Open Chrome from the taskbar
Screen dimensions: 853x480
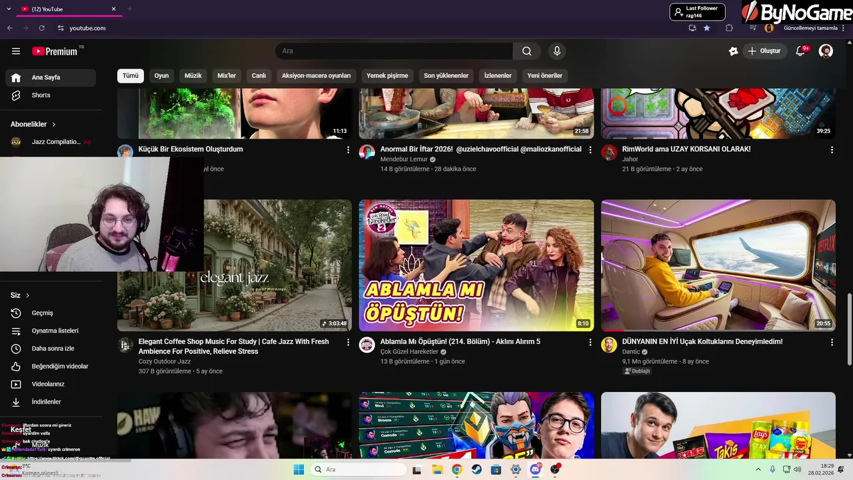click(x=456, y=469)
